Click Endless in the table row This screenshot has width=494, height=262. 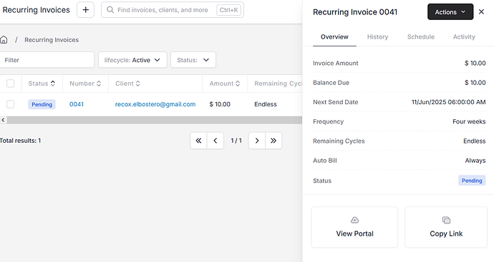pos(266,104)
